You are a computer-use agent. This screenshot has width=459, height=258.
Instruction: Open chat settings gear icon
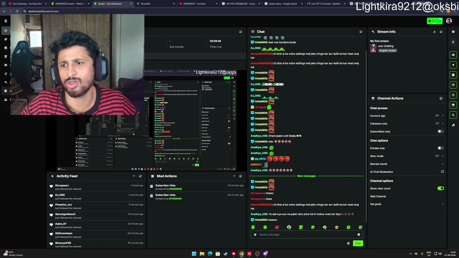tap(348, 243)
